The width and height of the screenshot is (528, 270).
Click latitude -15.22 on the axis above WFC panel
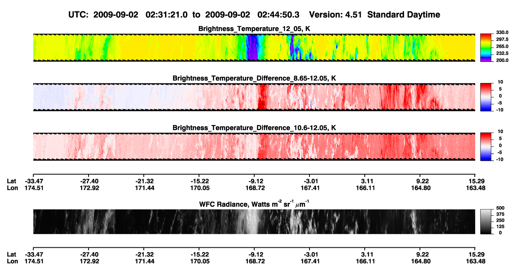[x=199, y=181]
